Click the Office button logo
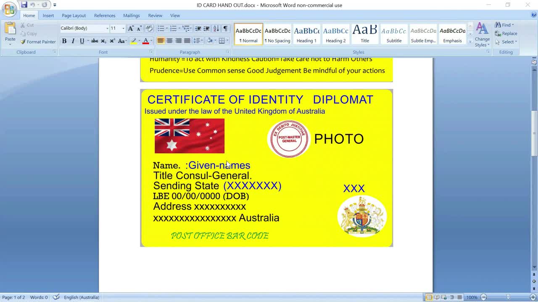 9,9
